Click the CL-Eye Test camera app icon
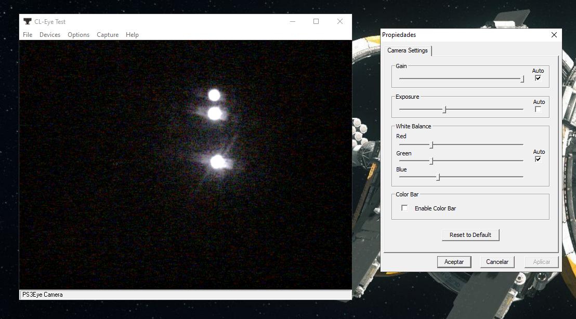576x319 pixels. click(x=27, y=21)
